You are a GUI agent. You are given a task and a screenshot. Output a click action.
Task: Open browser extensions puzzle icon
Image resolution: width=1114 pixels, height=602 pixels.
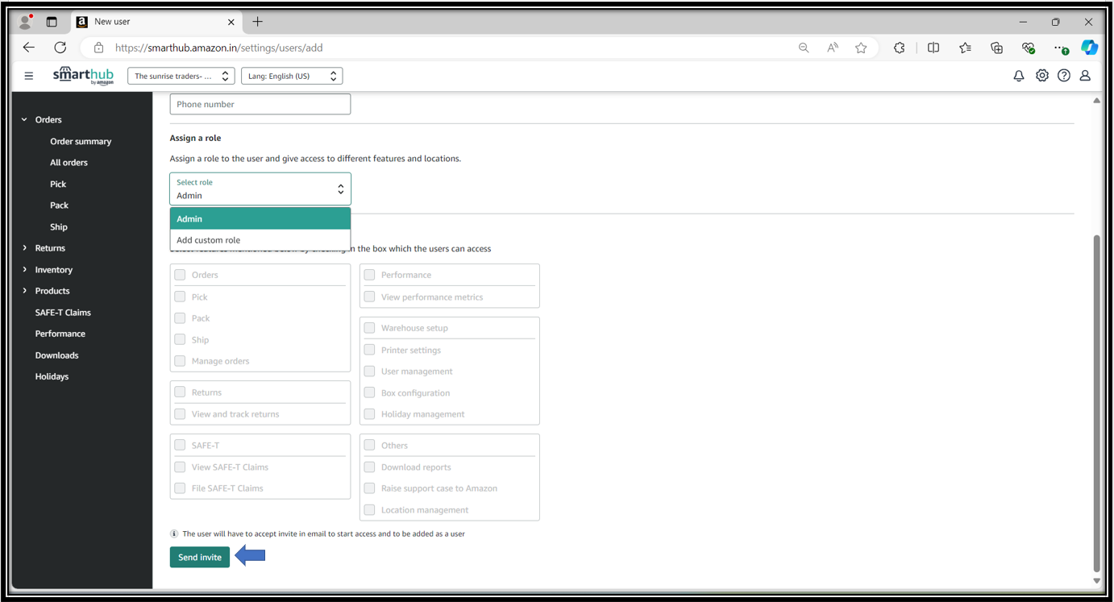(899, 48)
